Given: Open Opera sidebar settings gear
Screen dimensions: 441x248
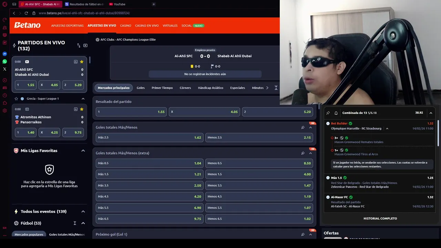Looking at the screenshot, I should tap(4, 111).
